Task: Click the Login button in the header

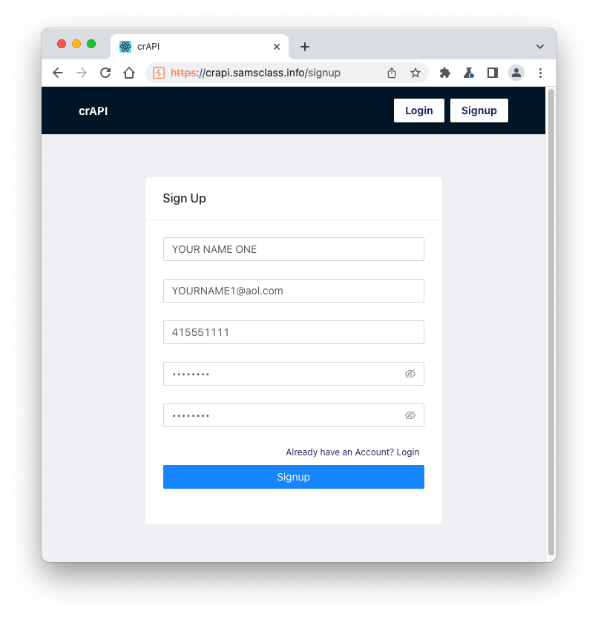Action: [x=419, y=110]
